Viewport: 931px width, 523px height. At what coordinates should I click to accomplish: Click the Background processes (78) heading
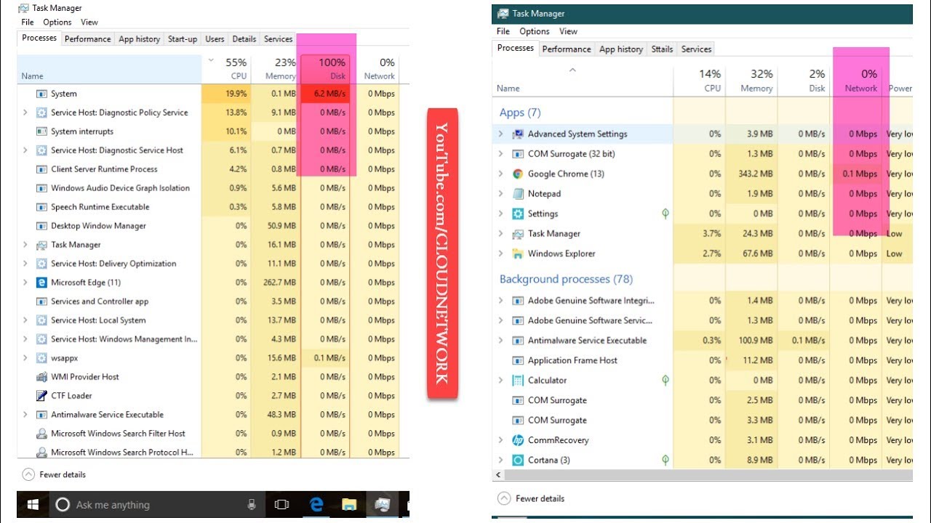(566, 279)
